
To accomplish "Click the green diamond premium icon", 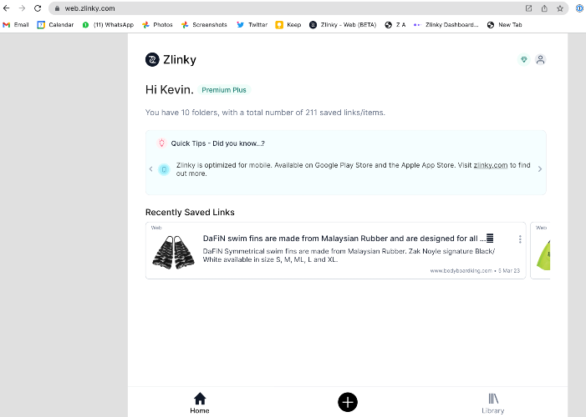I will click(524, 60).
